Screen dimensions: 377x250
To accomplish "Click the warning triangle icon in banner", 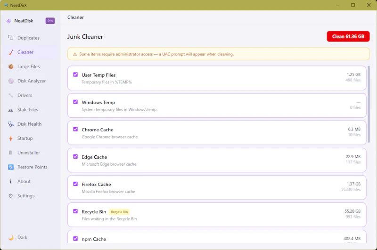I will 75,54.
